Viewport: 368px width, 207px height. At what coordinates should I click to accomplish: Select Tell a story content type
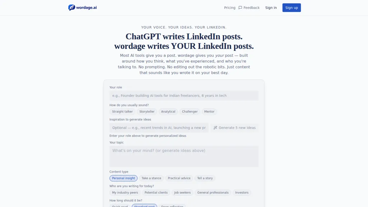[x=205, y=178]
